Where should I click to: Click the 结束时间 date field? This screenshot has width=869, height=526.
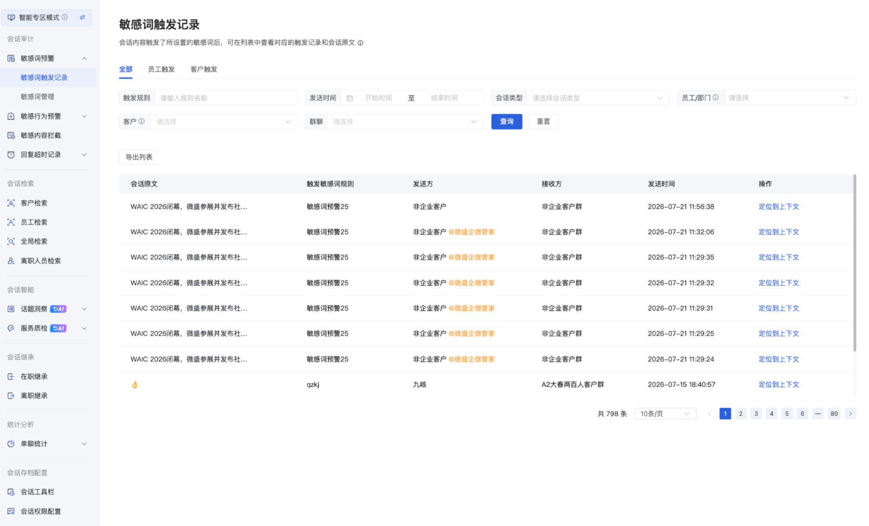click(444, 98)
